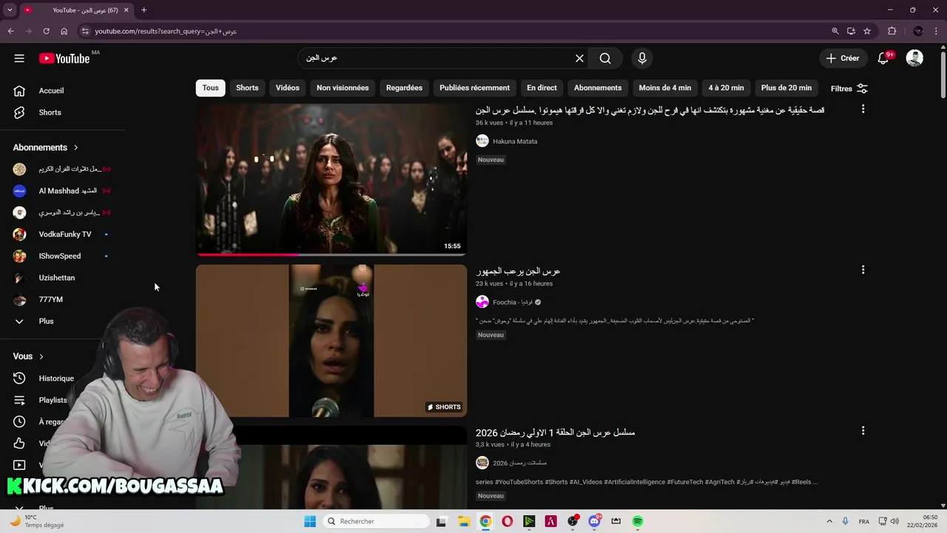Open a new browser tab
The height and width of the screenshot is (533, 947).
144,10
